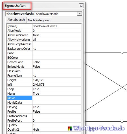The height and width of the screenshot is (134, 127).
Task: Select the left property name
Action: (x=20, y=85)
